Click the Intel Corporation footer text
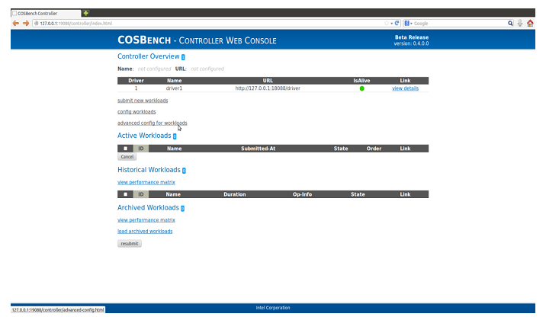Screen dimensions: 546x320 (273, 308)
